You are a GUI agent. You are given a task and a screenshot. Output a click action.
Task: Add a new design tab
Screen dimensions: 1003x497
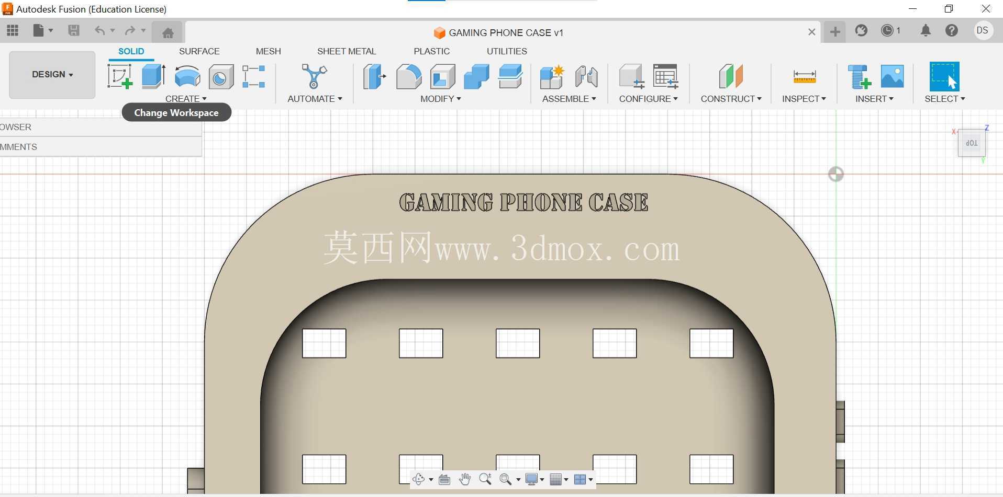tap(835, 32)
